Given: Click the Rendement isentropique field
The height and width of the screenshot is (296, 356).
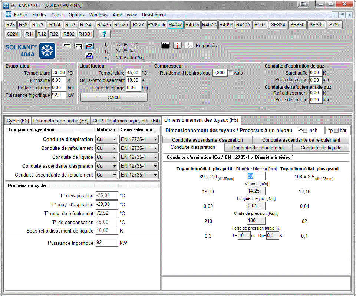Looking at the screenshot, I should point(220,73).
